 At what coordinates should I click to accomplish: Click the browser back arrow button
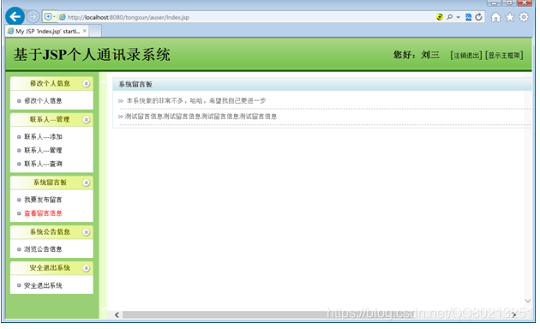15,16
